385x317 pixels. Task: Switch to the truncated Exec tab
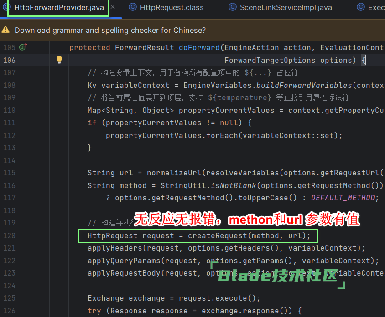click(376, 7)
